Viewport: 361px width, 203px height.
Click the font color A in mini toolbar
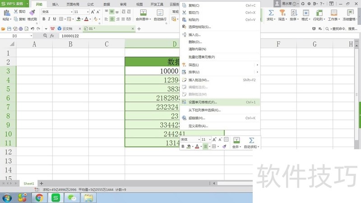(x=197, y=146)
